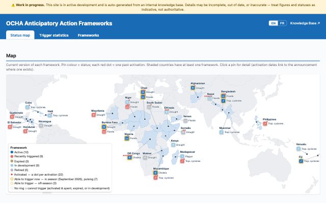
Task: Click the Philippines Trop. cyclones pin
Action: (265, 123)
